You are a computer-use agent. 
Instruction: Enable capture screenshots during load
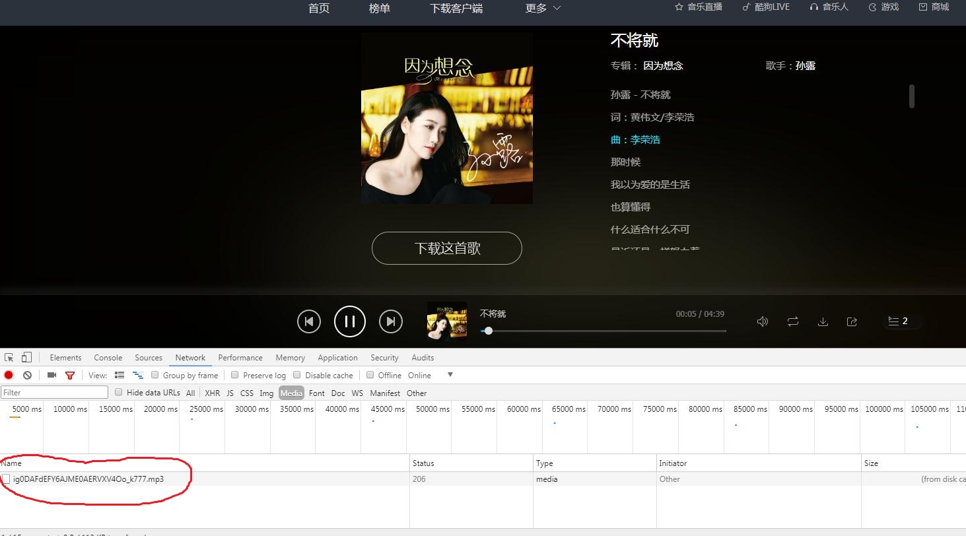(52, 375)
